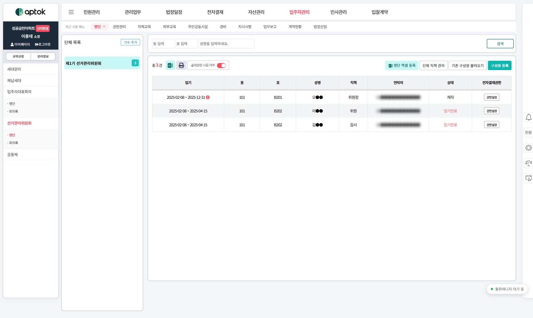Focus the 호 입력 field

click(186, 44)
